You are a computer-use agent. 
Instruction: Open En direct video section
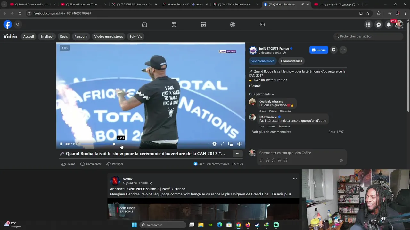(x=47, y=36)
